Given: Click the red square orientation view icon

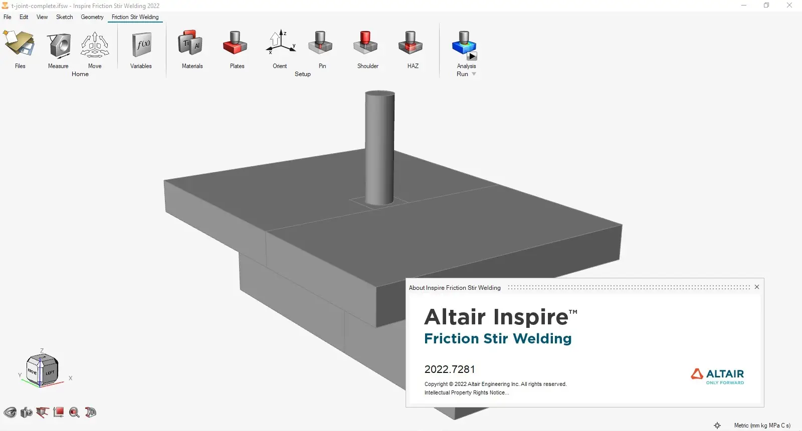Looking at the screenshot, I should click(59, 412).
